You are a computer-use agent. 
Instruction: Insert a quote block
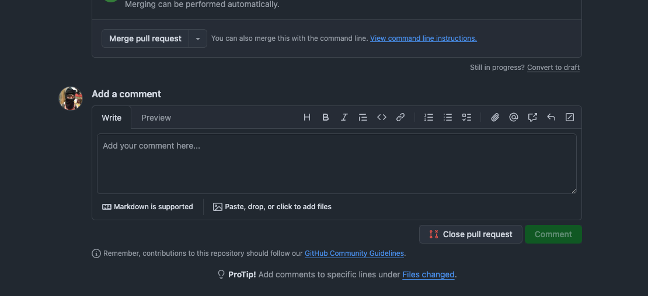[363, 117]
